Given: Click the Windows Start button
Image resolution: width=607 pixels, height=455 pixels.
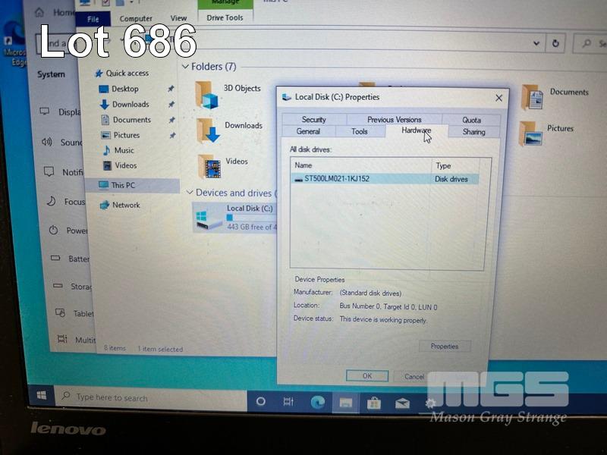Looking at the screenshot, I should pos(42,396).
